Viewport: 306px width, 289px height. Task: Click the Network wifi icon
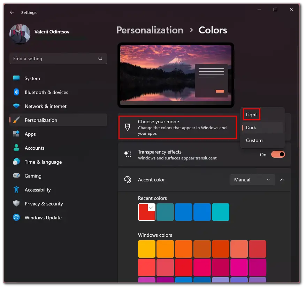coord(16,106)
